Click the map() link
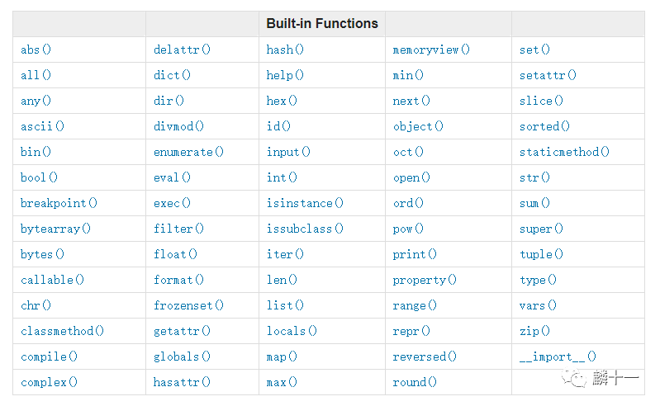 [x=282, y=356]
